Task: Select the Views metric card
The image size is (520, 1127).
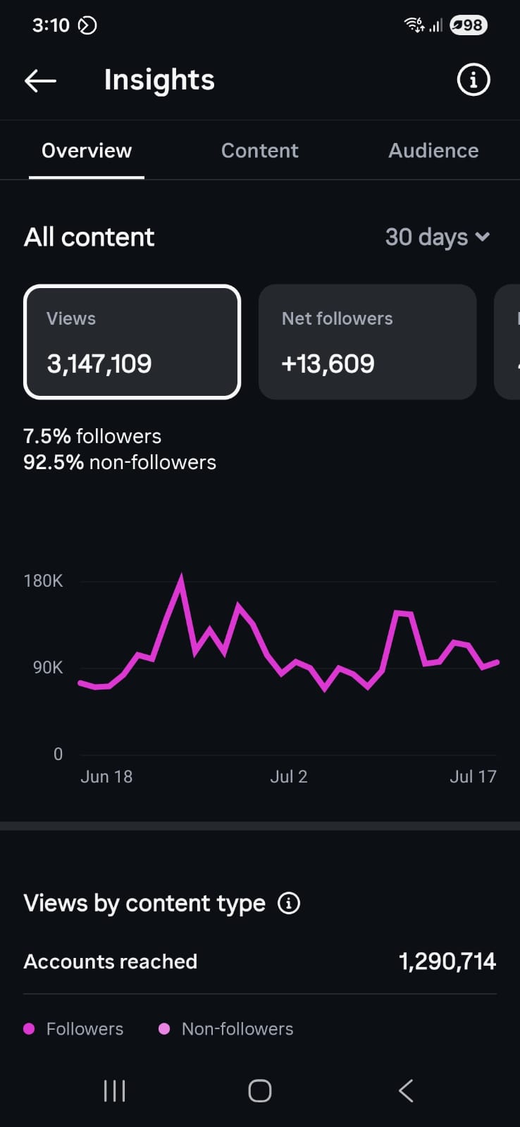Action: [132, 342]
